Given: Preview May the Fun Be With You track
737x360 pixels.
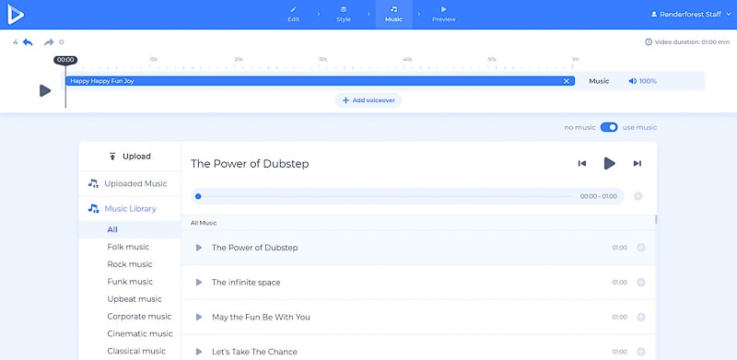Looking at the screenshot, I should pos(199,318).
